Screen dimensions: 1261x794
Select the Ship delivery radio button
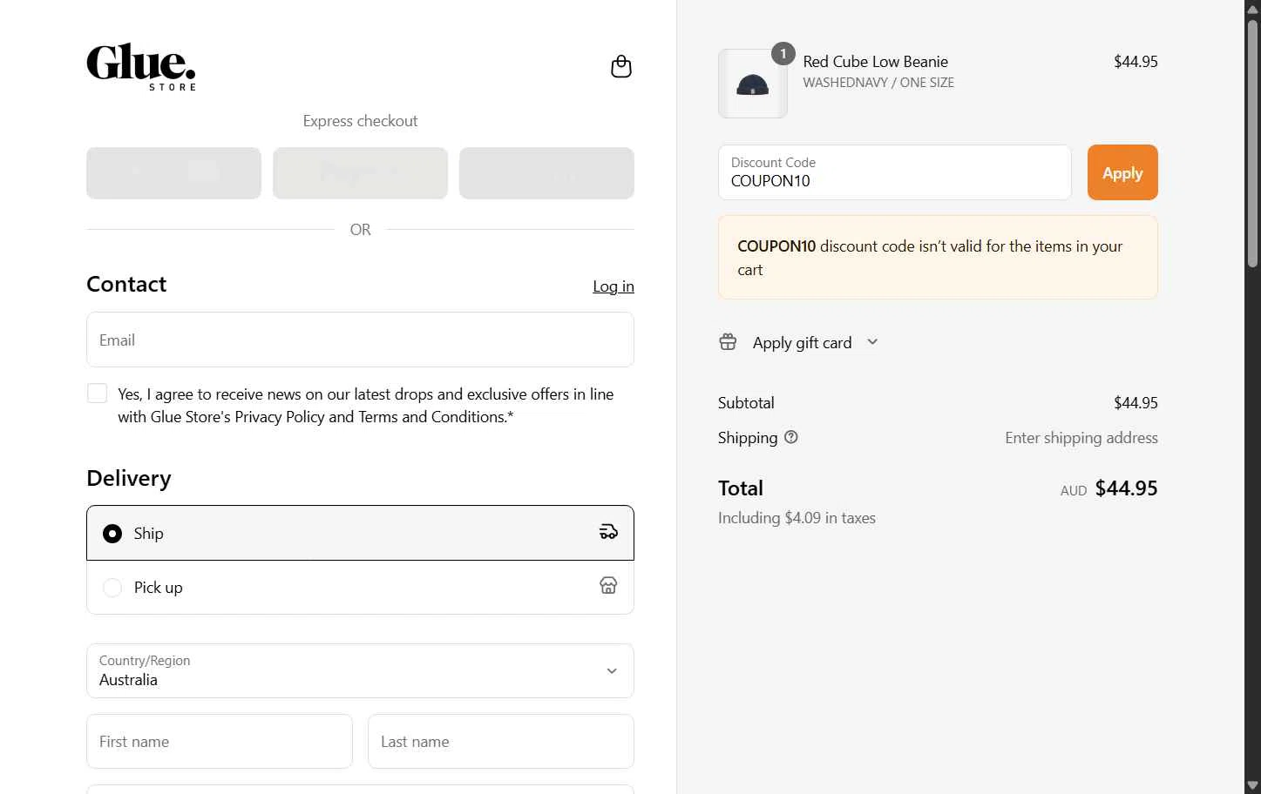(112, 534)
